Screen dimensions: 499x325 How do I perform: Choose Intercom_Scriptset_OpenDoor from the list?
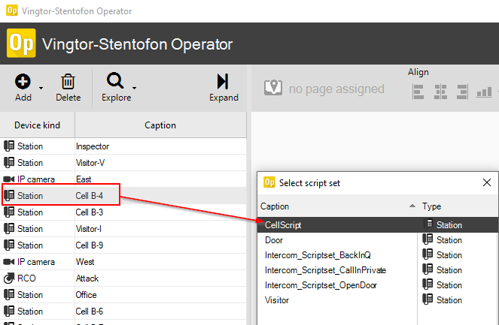tap(315, 284)
